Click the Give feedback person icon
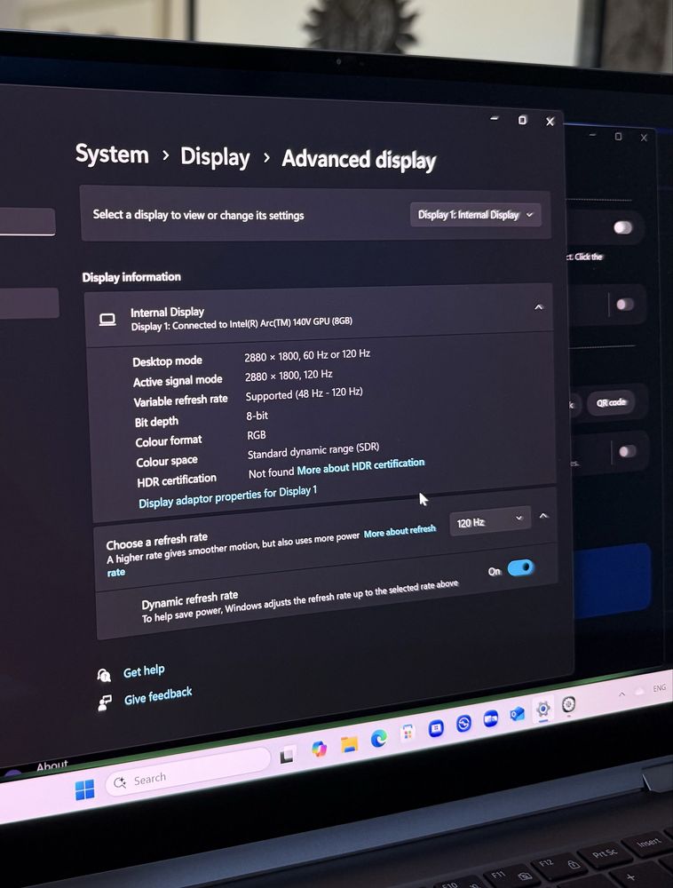This screenshot has width=673, height=888. (x=105, y=702)
